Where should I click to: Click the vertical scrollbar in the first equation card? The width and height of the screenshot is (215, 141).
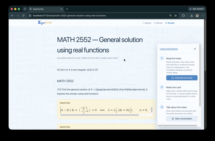[x=152, y=110]
